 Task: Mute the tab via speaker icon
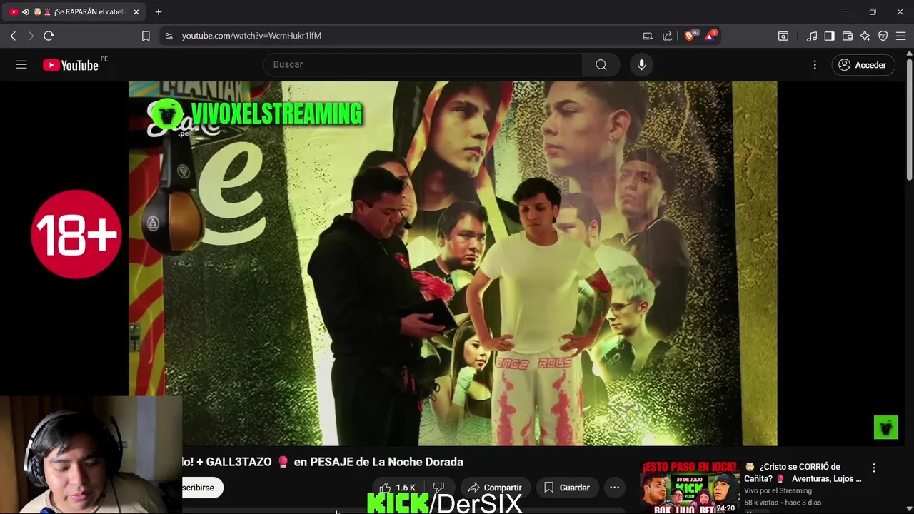[x=25, y=12]
